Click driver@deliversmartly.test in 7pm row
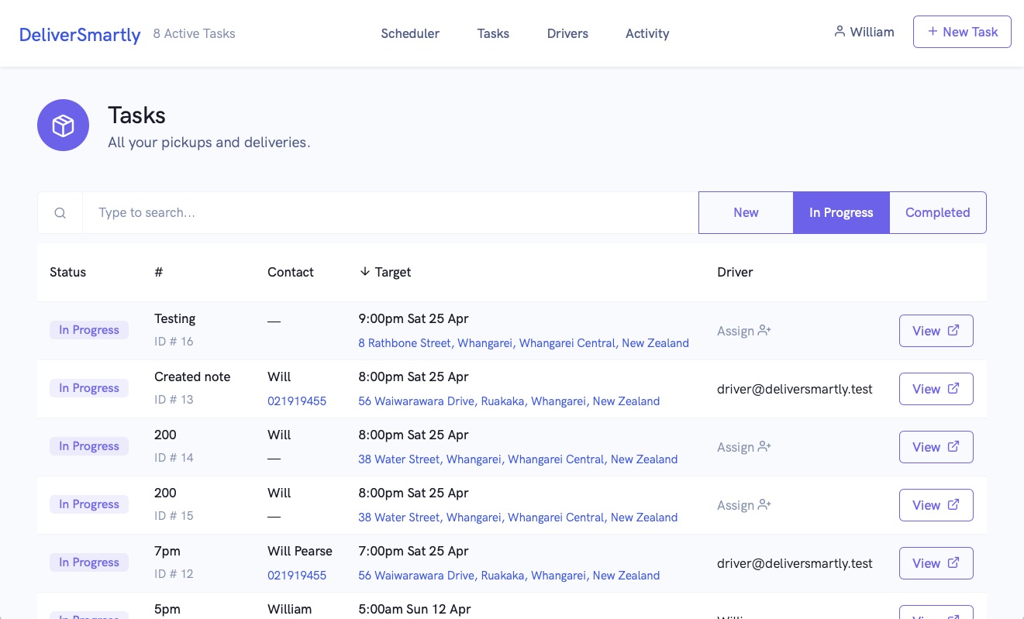Screen dimensions: 1024x619 tap(795, 563)
